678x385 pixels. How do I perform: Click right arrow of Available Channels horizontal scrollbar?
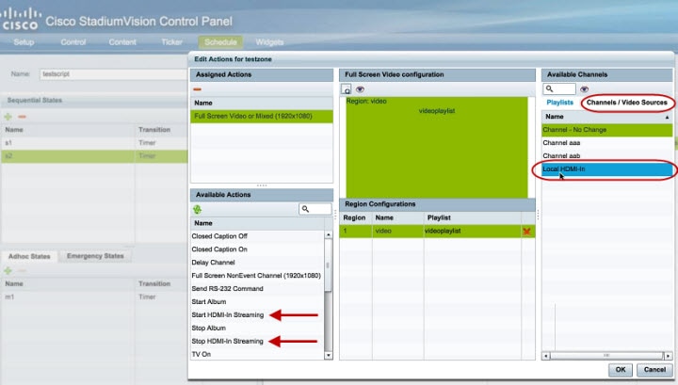669,356
